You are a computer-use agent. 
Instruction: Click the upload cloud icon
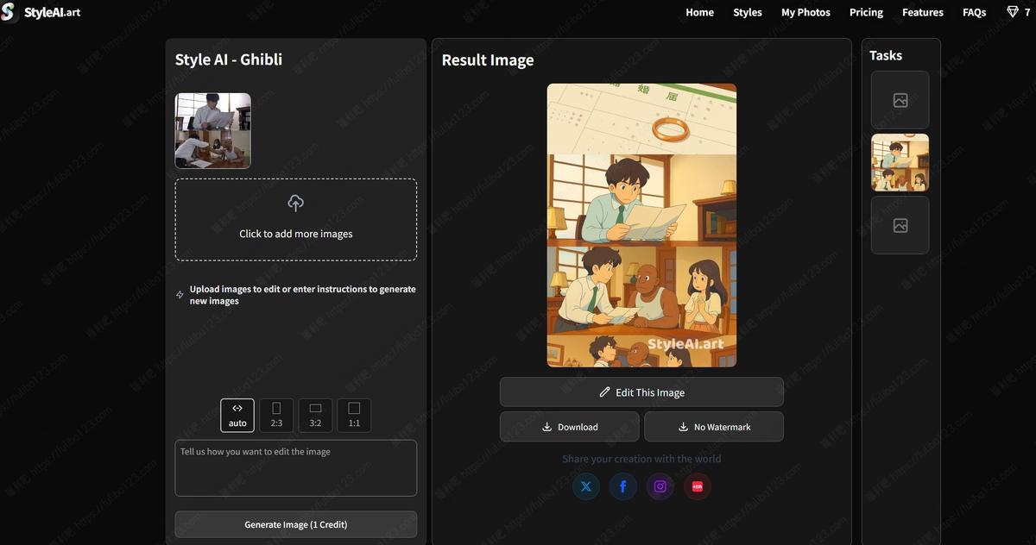click(x=295, y=204)
